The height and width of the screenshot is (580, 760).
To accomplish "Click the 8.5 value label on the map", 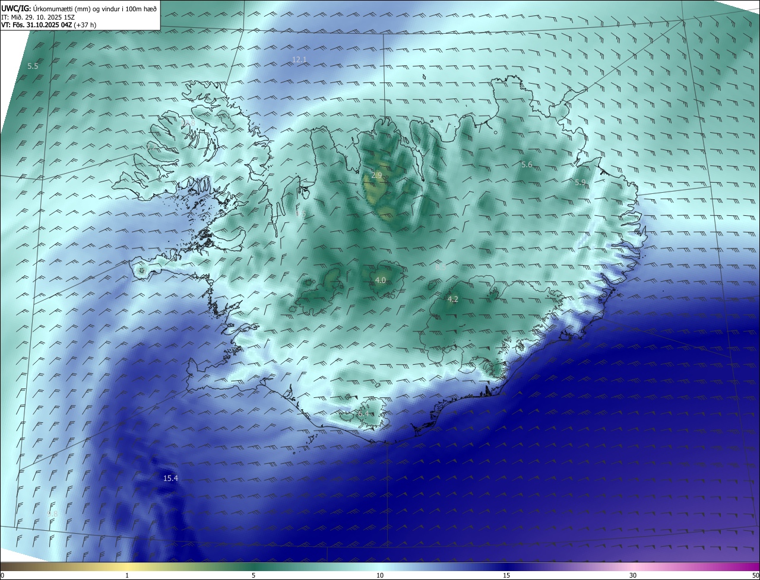I will (441, 267).
